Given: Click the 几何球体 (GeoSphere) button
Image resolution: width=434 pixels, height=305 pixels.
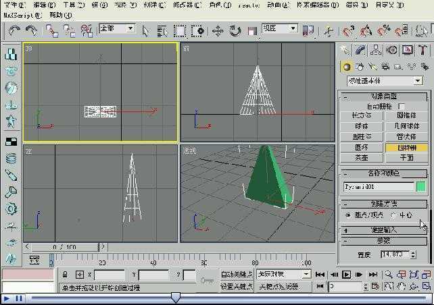Looking at the screenshot, I should tap(406, 126).
